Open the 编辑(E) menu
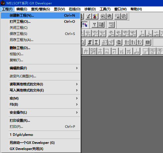Viewport: 163px width, 153px height. point(22,9)
